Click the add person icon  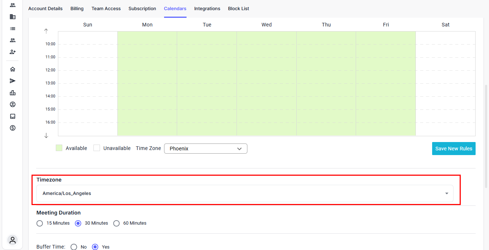pyautogui.click(x=13, y=52)
